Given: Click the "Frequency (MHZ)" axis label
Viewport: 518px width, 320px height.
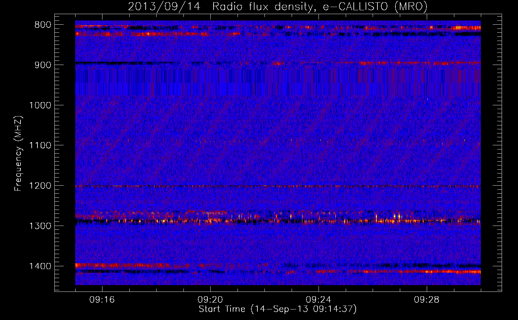Looking at the screenshot, I should coord(19,154).
